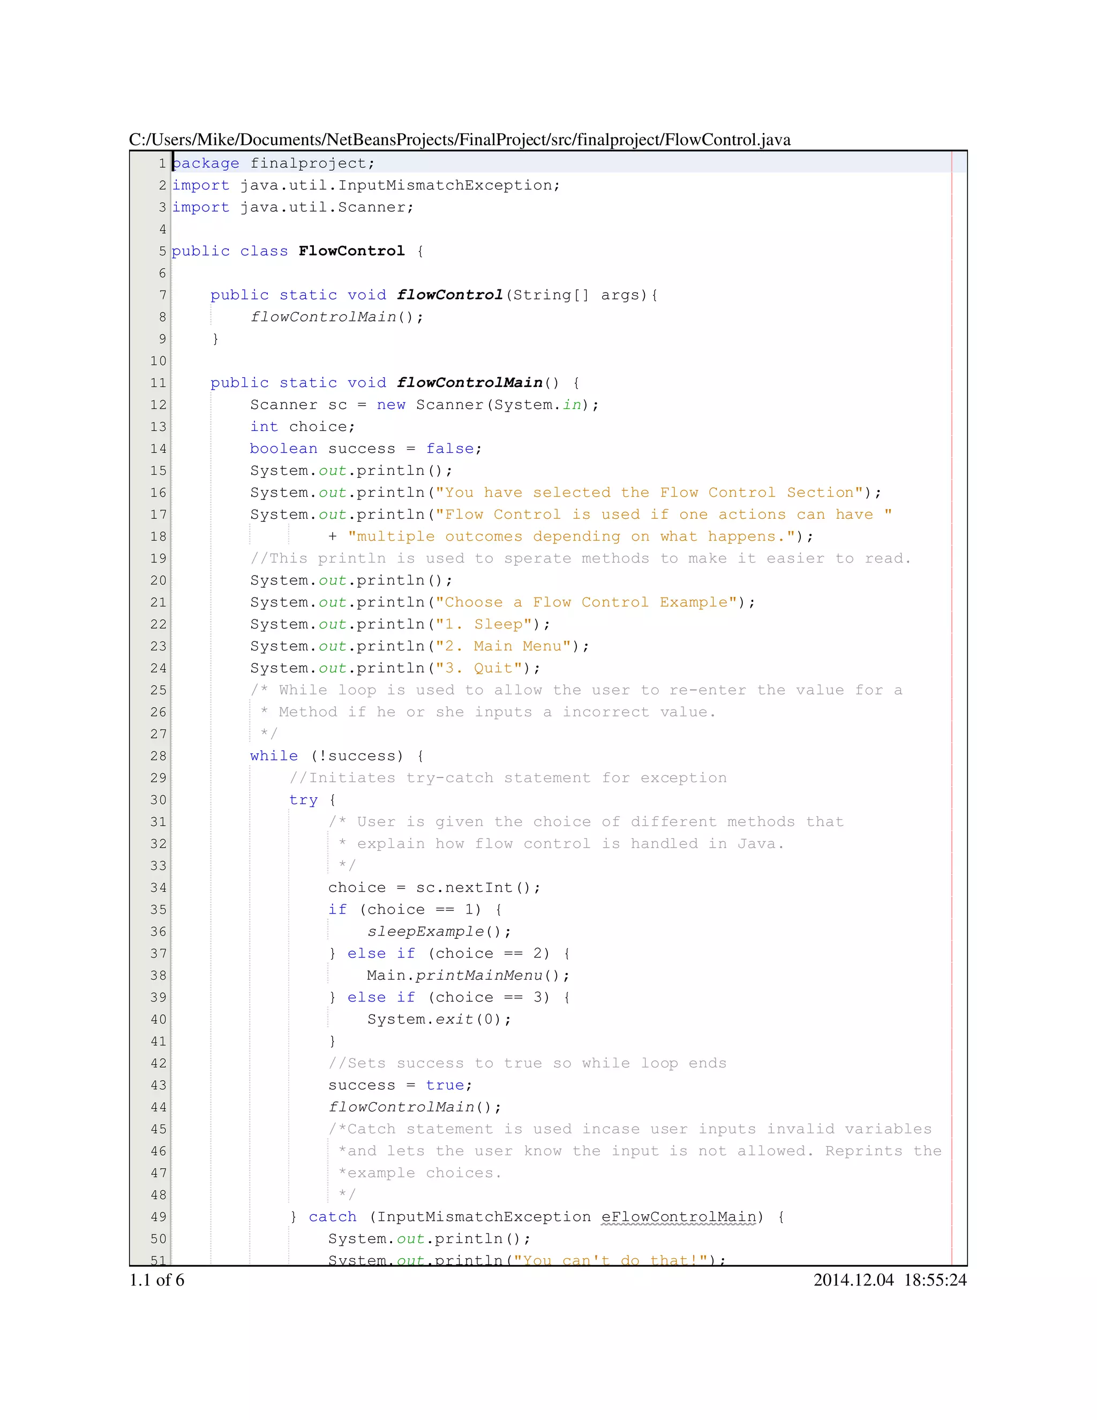Click the catch keyword on line 49
Screen dimensions: 1097x1420
click(x=332, y=1217)
